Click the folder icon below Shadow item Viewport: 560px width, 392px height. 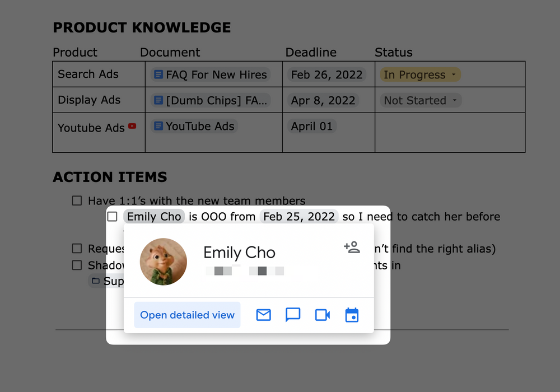point(94,281)
